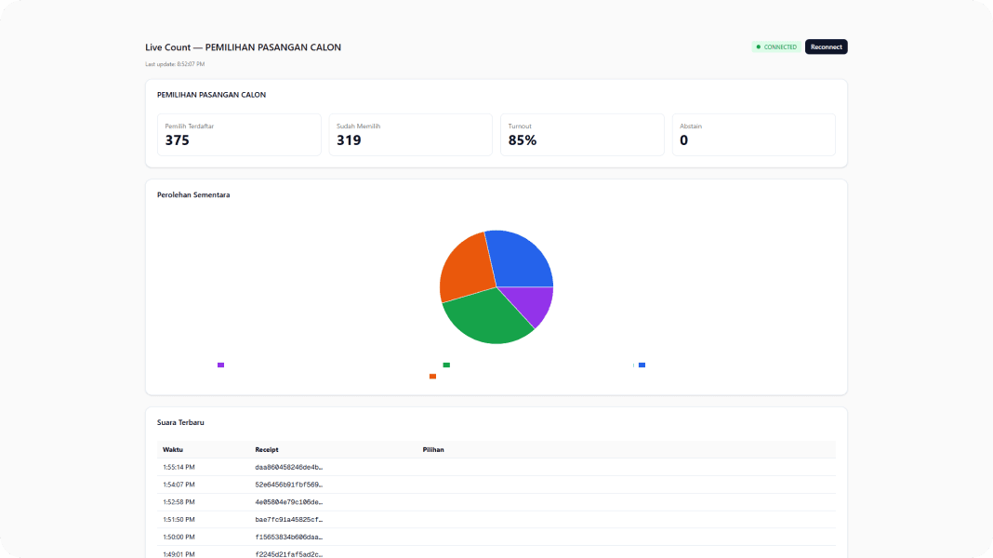The height and width of the screenshot is (558, 993).
Task: Click the green legend marker below the chart
Action: [x=446, y=365]
